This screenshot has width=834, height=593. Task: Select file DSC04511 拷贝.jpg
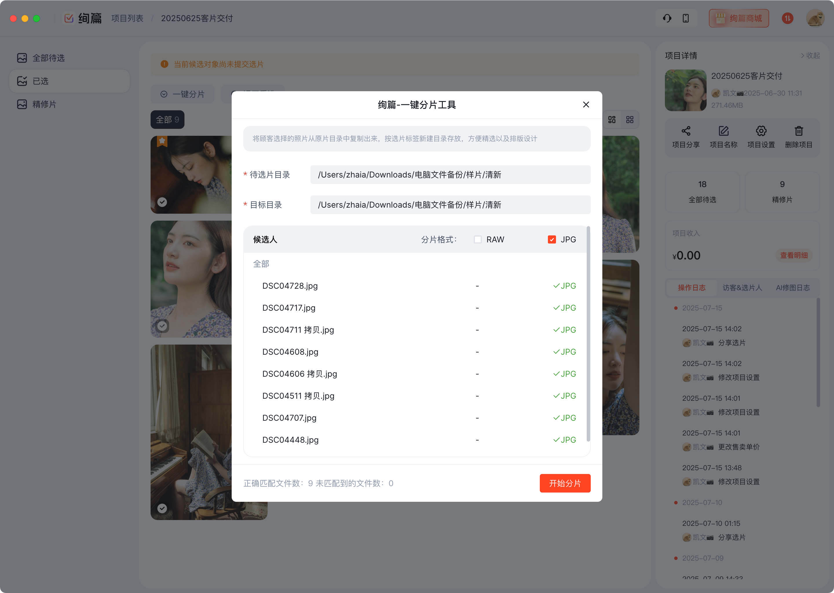tap(298, 396)
